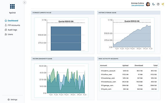This screenshot has height=103, width=166.
Task: Collapse the sidebar with chevron button
Action: tap(25, 3)
